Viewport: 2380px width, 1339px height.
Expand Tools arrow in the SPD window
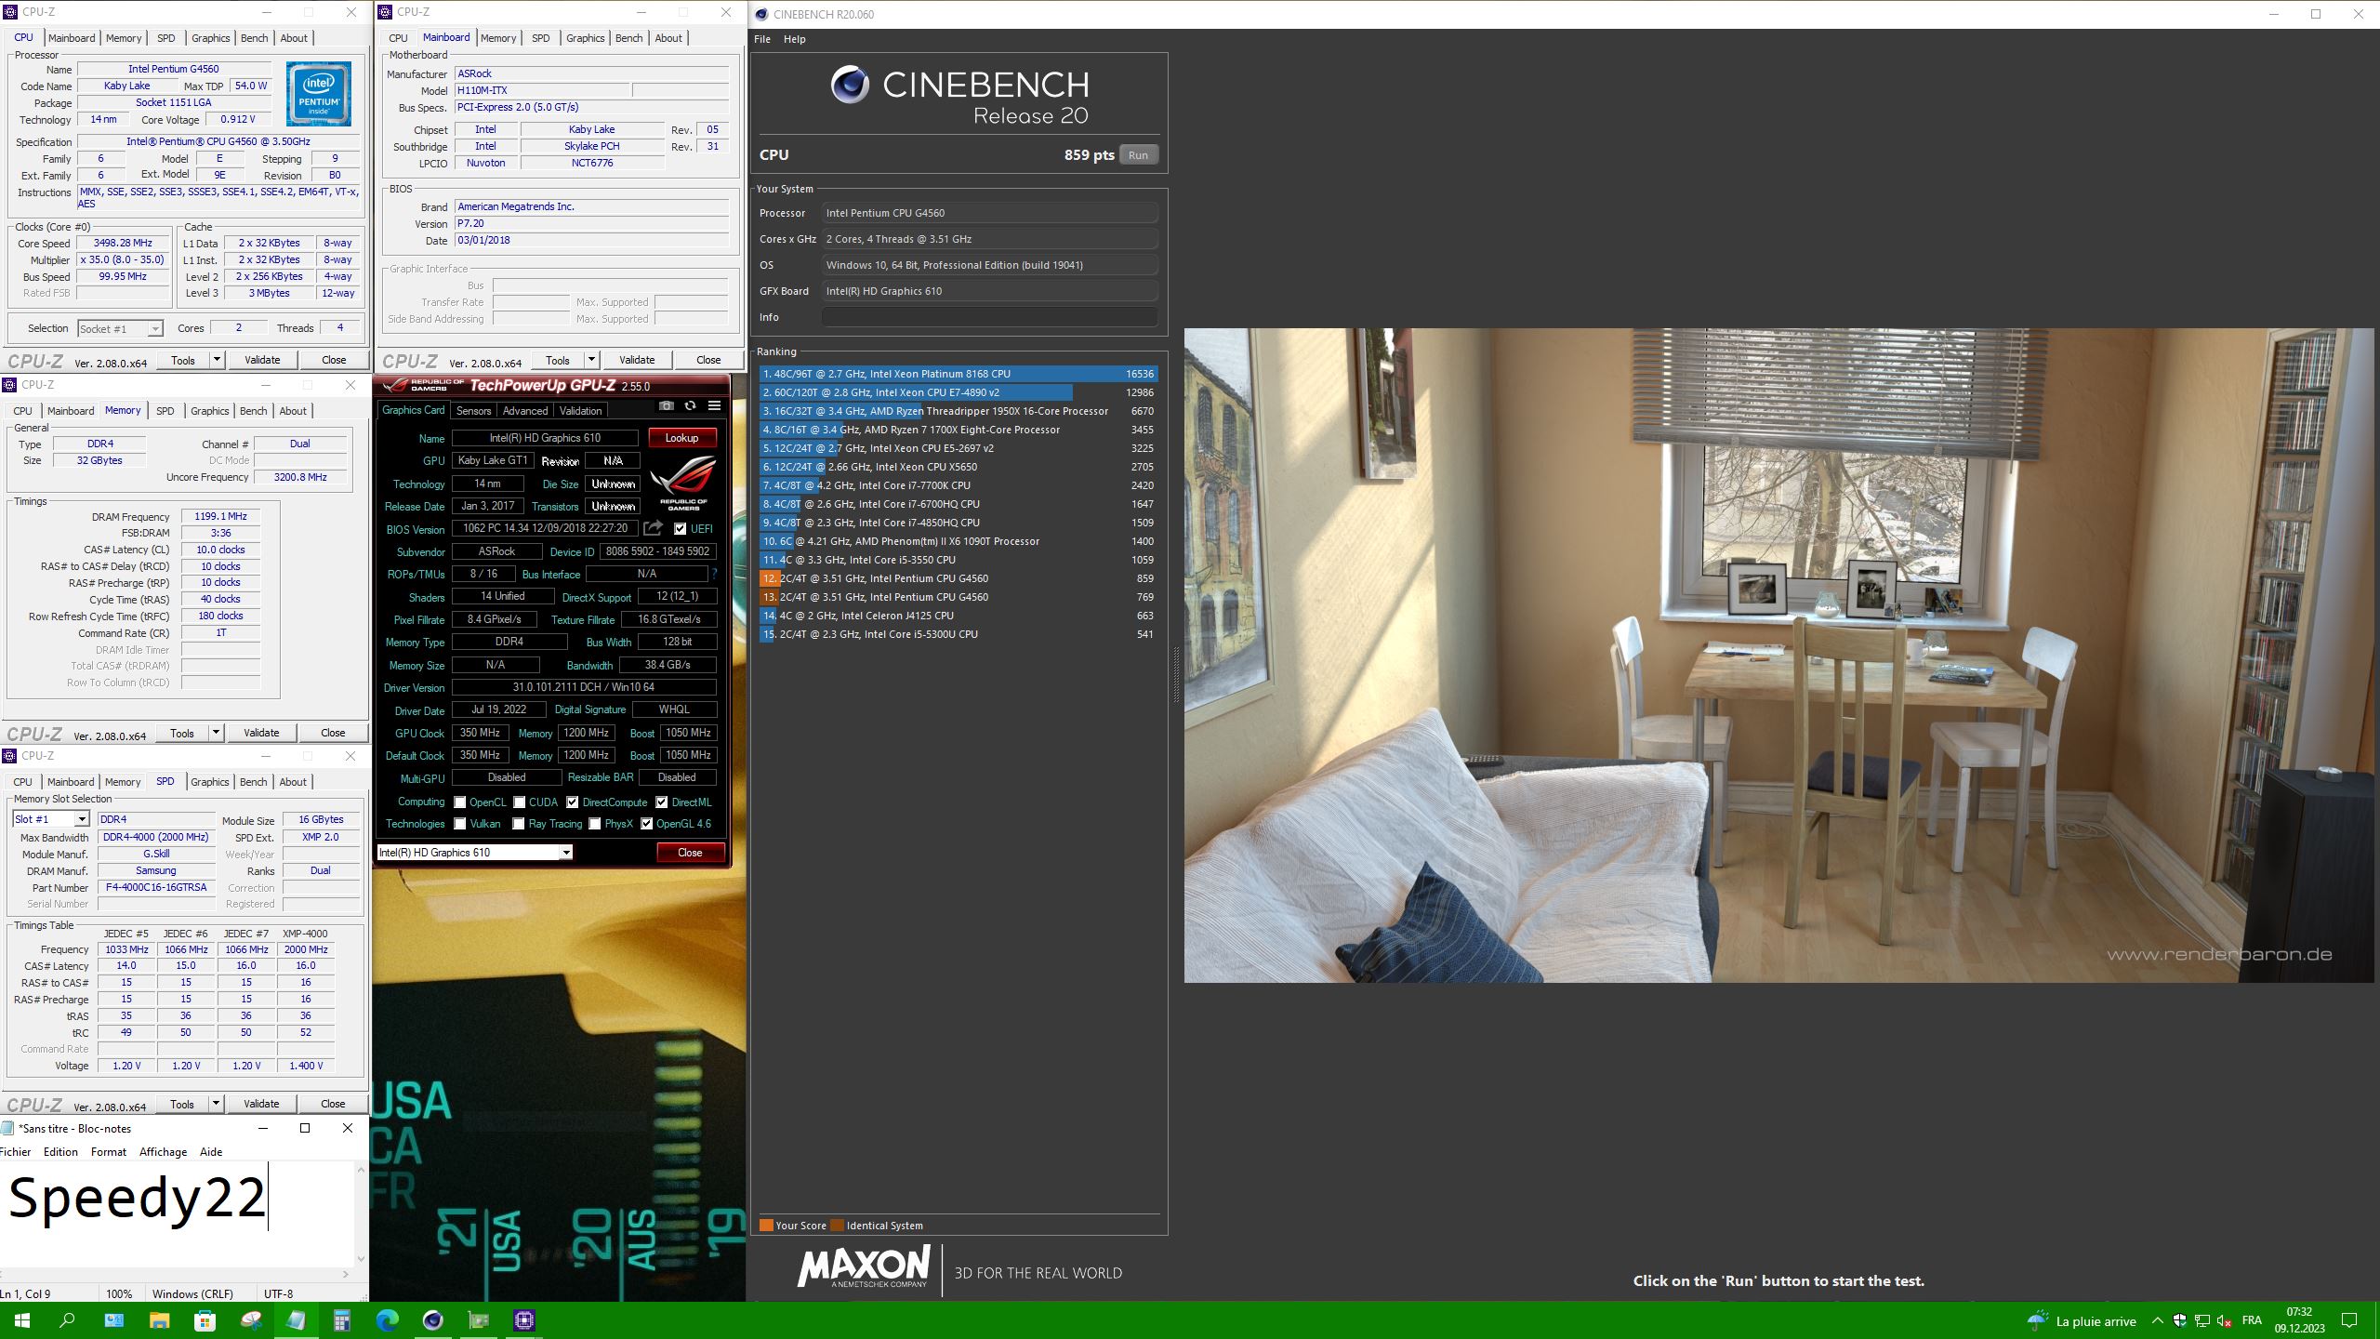pyautogui.click(x=216, y=1104)
